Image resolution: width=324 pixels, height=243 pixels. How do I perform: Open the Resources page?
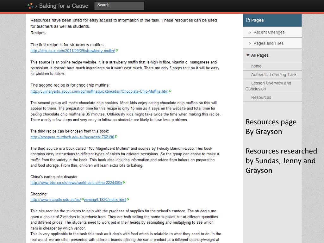[261, 97]
